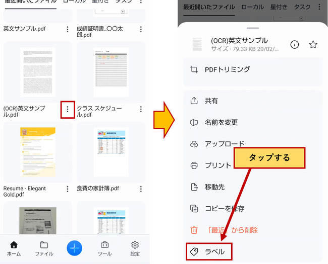Viewport: 328px width, 264px height.
Task: Click the Resume - Elegant Gold.pdf file name
Action: click(25, 192)
